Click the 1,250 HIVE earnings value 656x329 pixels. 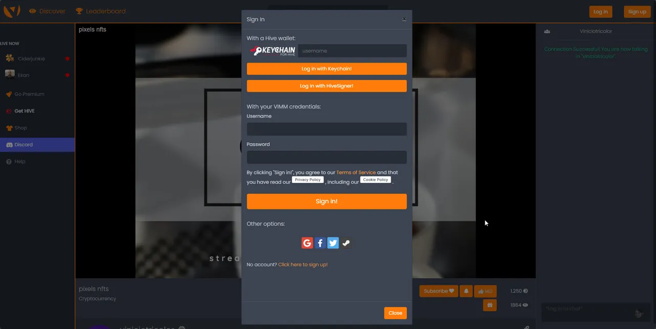coord(519,291)
